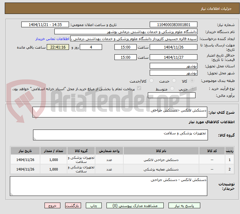Click the ردیف column header

(230, 151)
